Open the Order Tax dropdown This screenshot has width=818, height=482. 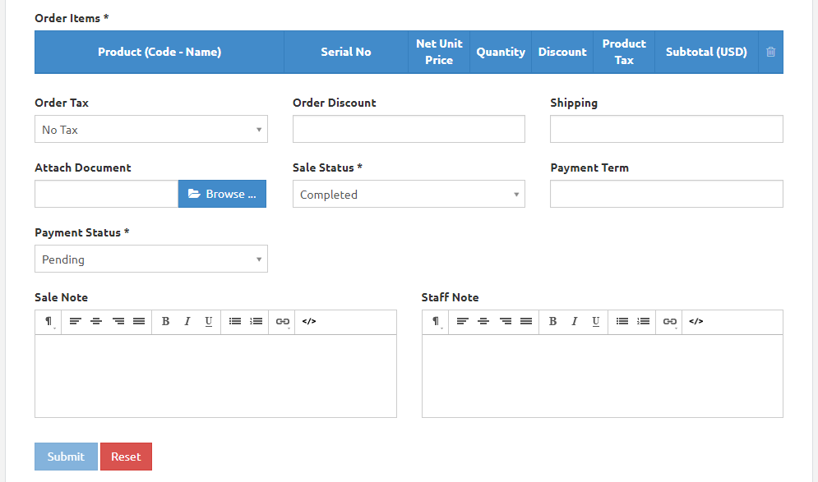tap(151, 129)
